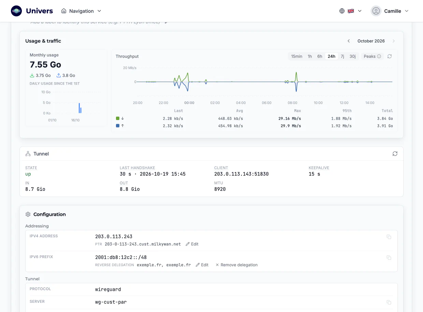The width and height of the screenshot is (423, 312).
Task: Click the 29.9 Mb/s max upload value
Action: click(x=291, y=126)
